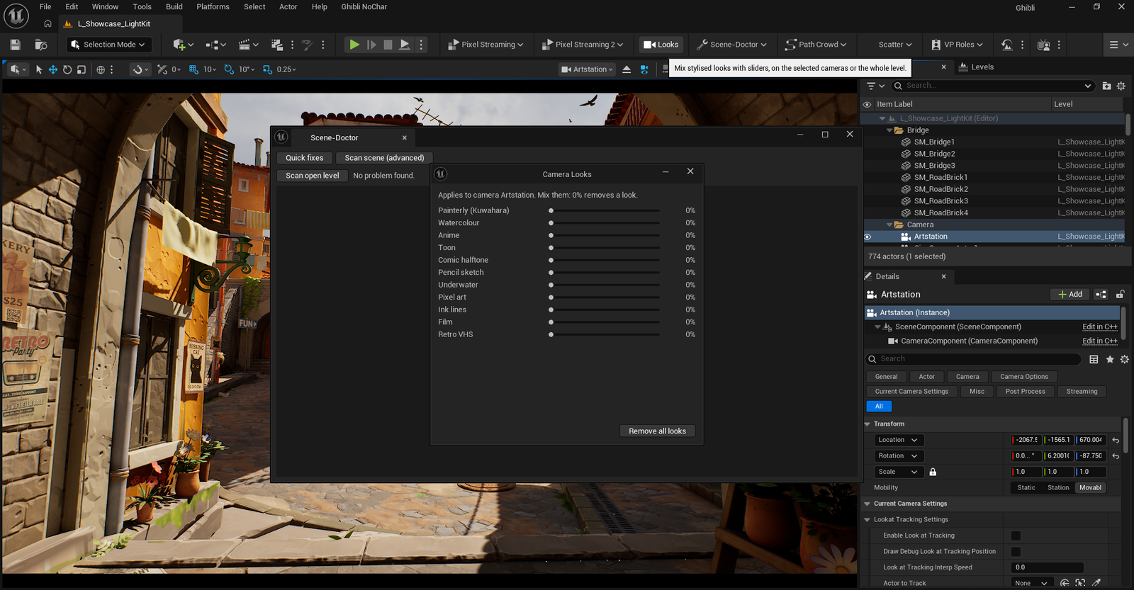Open the Build menu
Viewport: 1134px width, 590px height.
(x=174, y=6)
